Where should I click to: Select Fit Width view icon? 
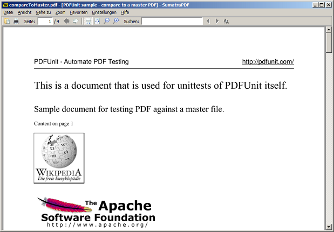88,21
